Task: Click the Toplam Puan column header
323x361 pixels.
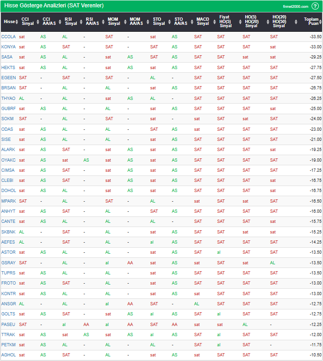Action: pyautogui.click(x=311, y=21)
